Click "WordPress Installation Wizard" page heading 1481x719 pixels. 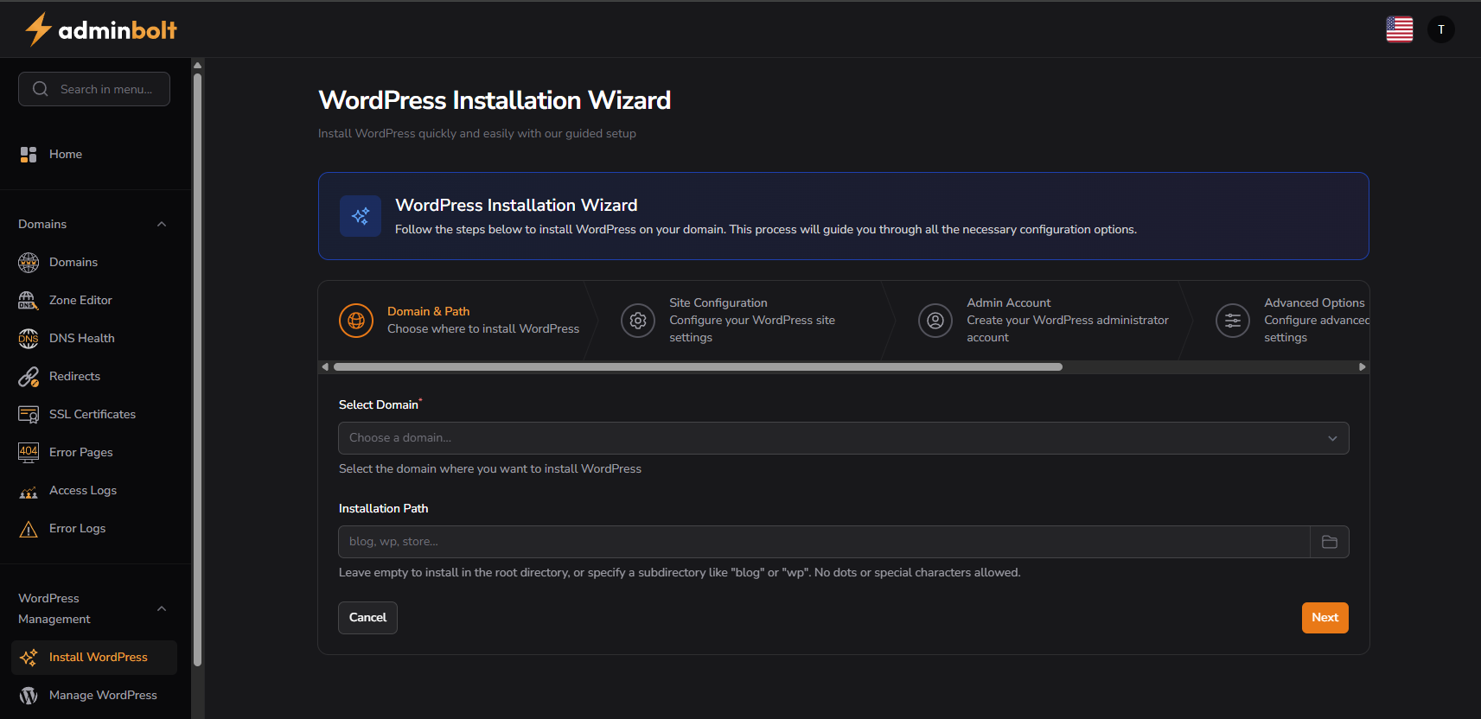point(495,100)
